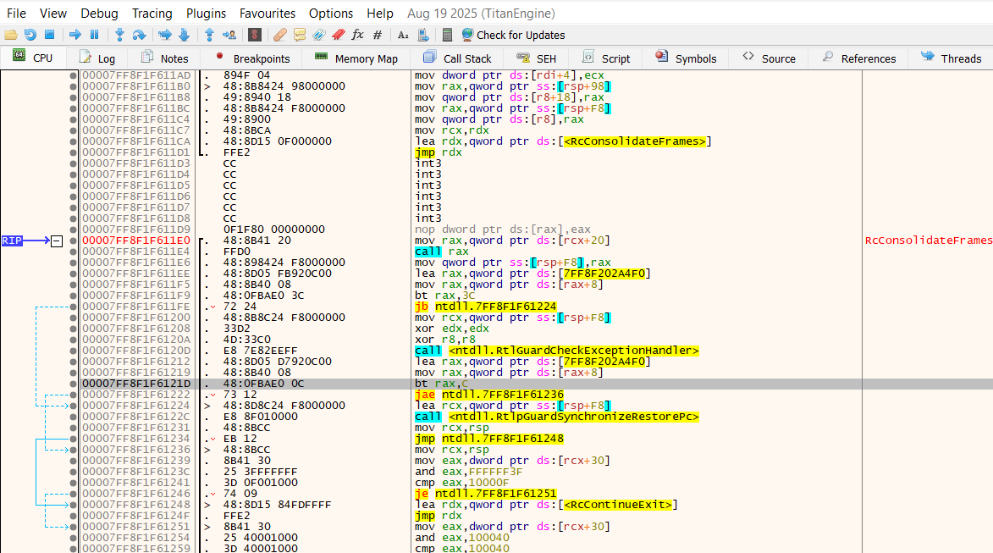Click the Step Into icon
Image resolution: width=993 pixels, height=553 pixels.
tap(119, 35)
